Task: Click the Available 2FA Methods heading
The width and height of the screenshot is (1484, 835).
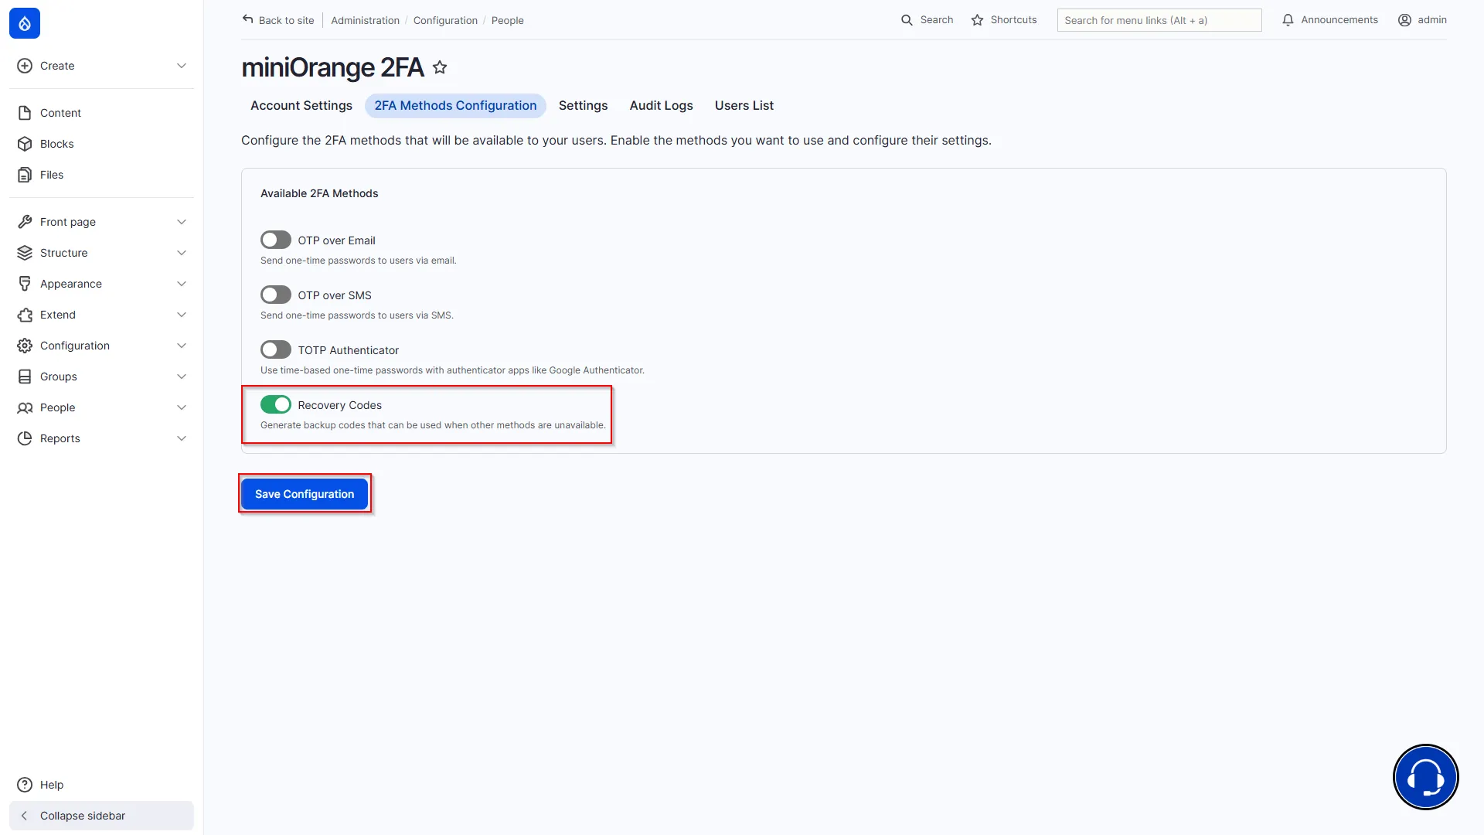Action: coord(319,193)
